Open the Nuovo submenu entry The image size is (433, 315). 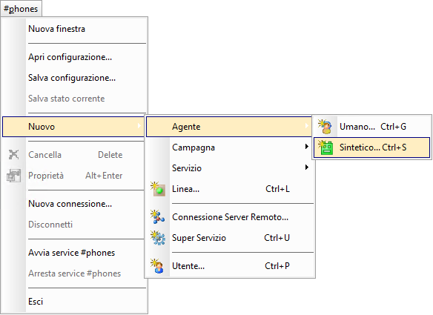(x=73, y=127)
